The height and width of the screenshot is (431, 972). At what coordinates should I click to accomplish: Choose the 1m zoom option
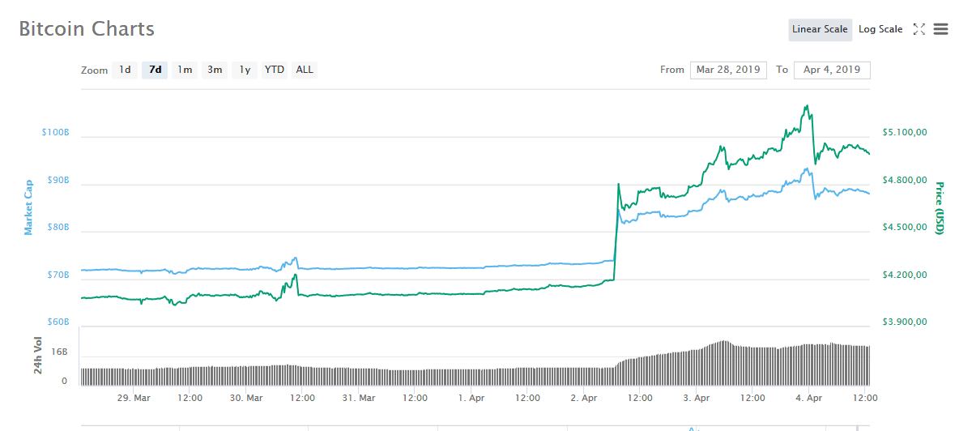185,70
